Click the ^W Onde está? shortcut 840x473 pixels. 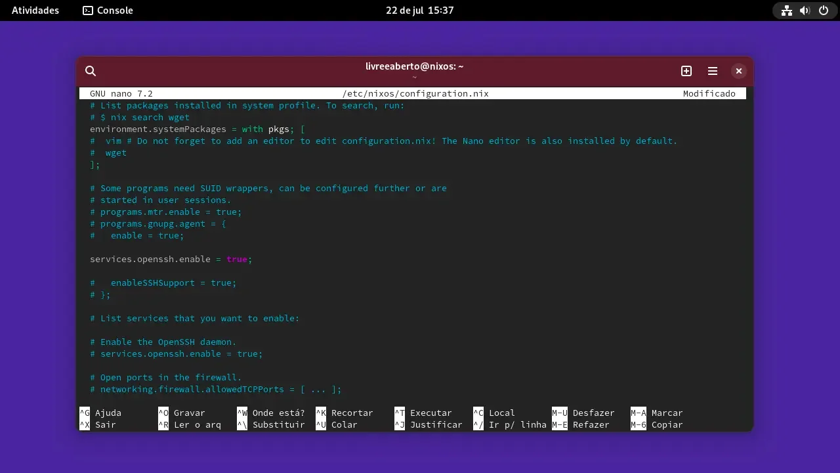[271, 413]
